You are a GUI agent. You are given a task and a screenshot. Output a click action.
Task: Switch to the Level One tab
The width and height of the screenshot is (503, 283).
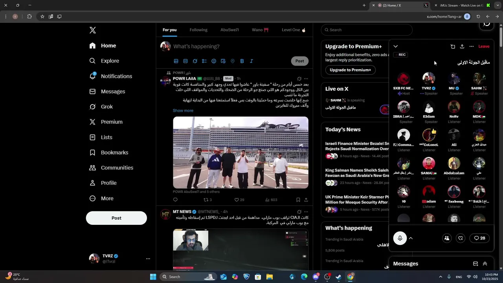[x=294, y=30]
